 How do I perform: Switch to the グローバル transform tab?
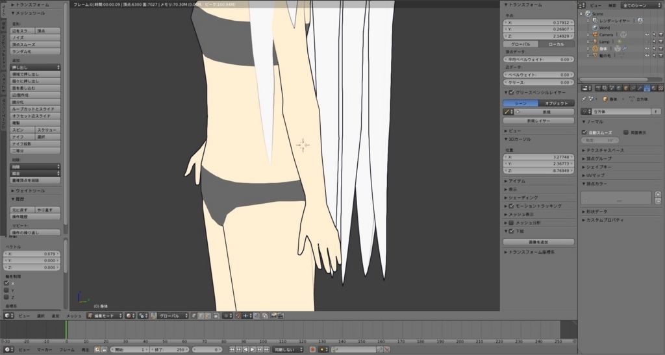(x=521, y=44)
